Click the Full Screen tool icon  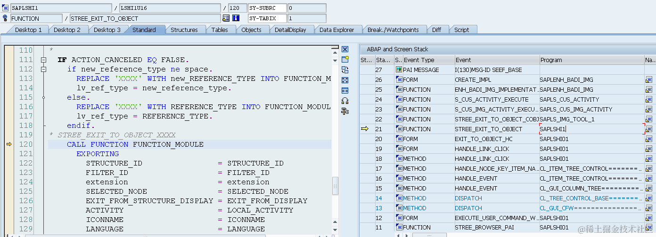tap(345, 80)
